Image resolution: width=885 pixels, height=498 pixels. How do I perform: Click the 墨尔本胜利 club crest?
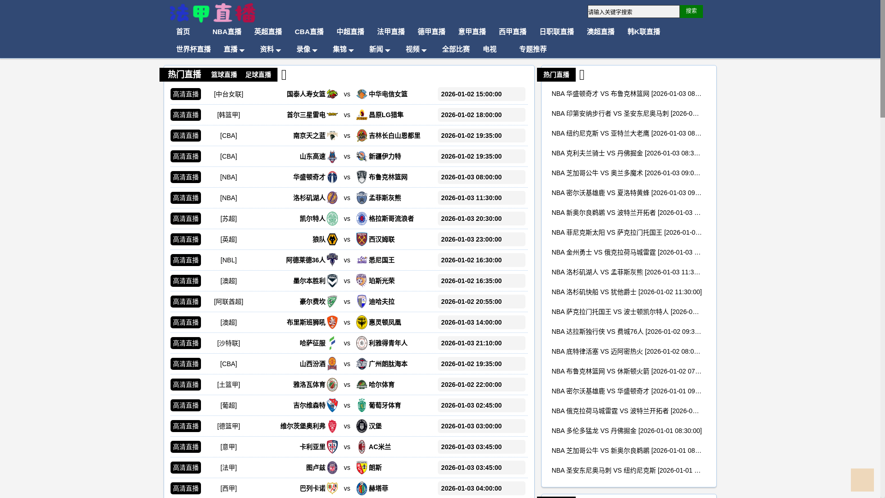pyautogui.click(x=332, y=281)
